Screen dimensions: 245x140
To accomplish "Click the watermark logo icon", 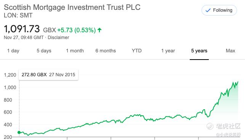I will [210, 126].
